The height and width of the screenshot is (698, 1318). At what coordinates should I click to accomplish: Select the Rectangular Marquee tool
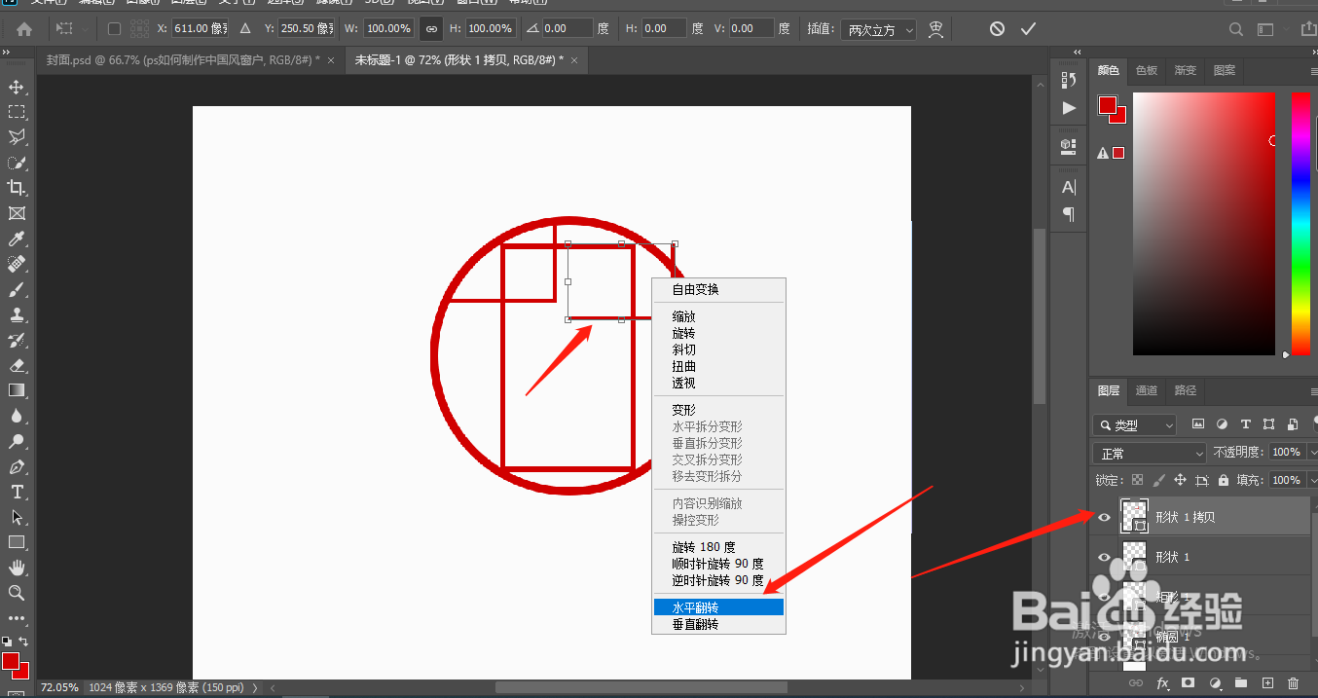click(x=17, y=112)
